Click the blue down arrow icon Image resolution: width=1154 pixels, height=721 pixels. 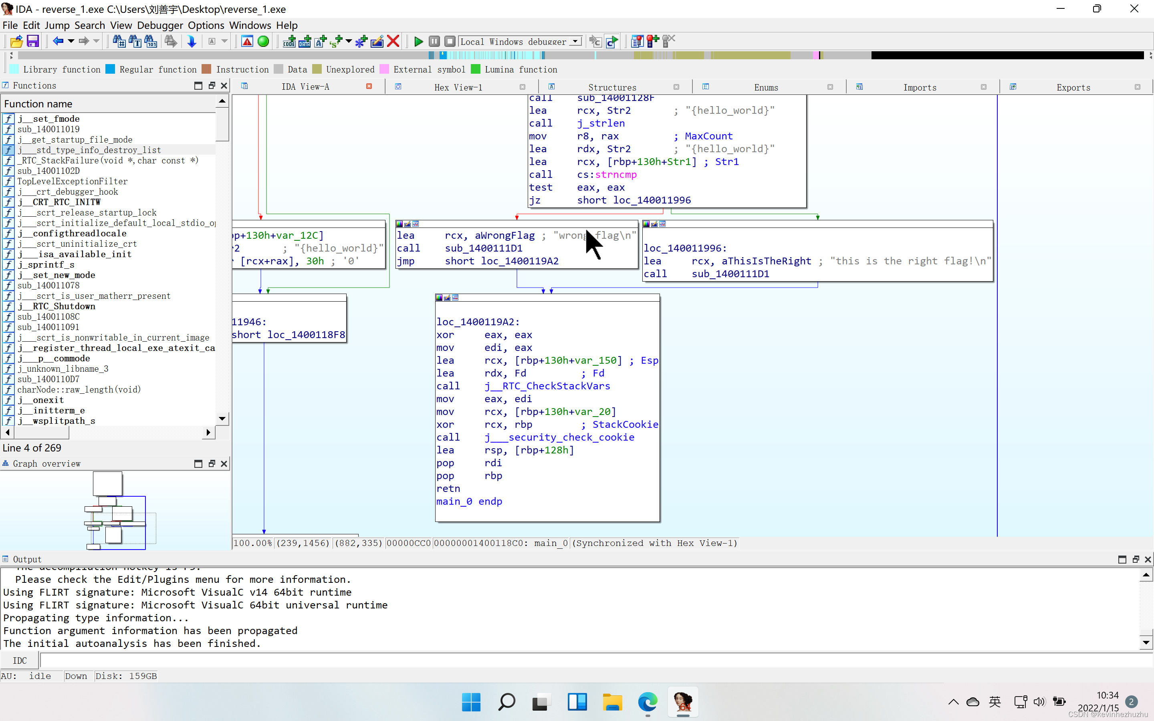click(192, 42)
